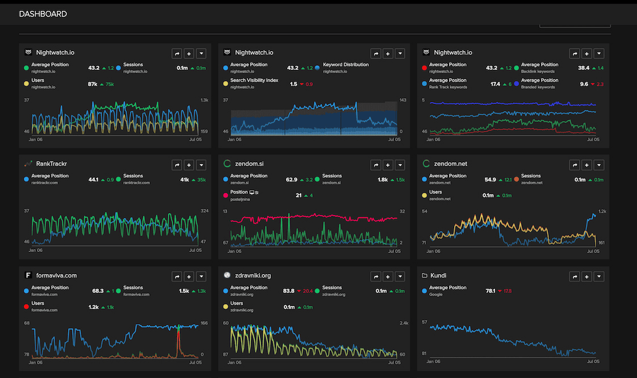Viewport: 637px width, 378px height.
Task: Click the share arrow icon on the RankTrackr card
Action: coord(177,165)
